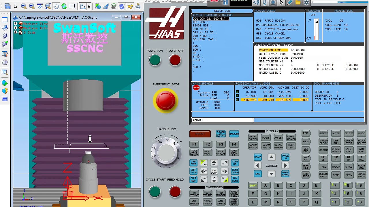The width and height of the screenshot is (369, 207).
Task: Expand the Machine View tree node
Action: [x=15, y=24]
